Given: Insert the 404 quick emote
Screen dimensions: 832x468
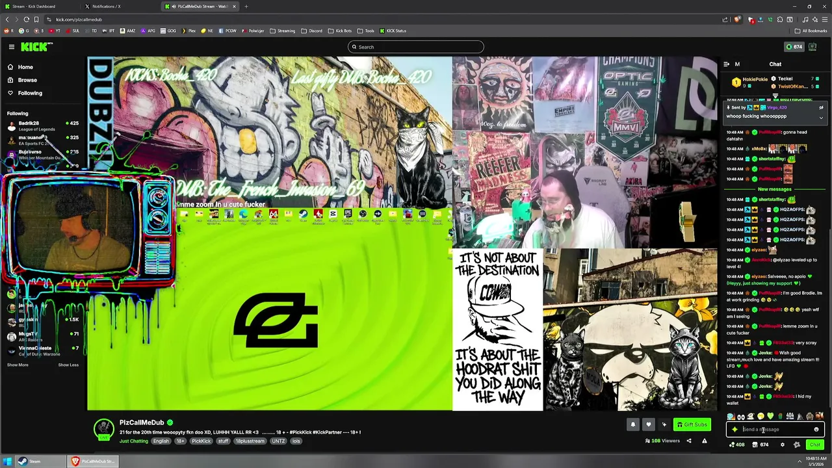Looking at the screenshot, I should [790, 417].
